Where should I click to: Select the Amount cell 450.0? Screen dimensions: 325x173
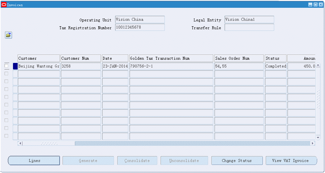(x=301, y=66)
